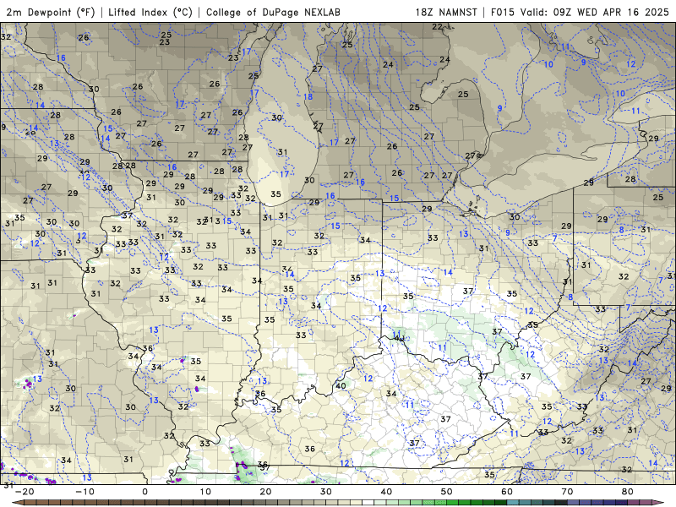Viewport: 676px width, 507px height.
Task: Click the '-10' label on the color scale
Action: [x=84, y=492]
